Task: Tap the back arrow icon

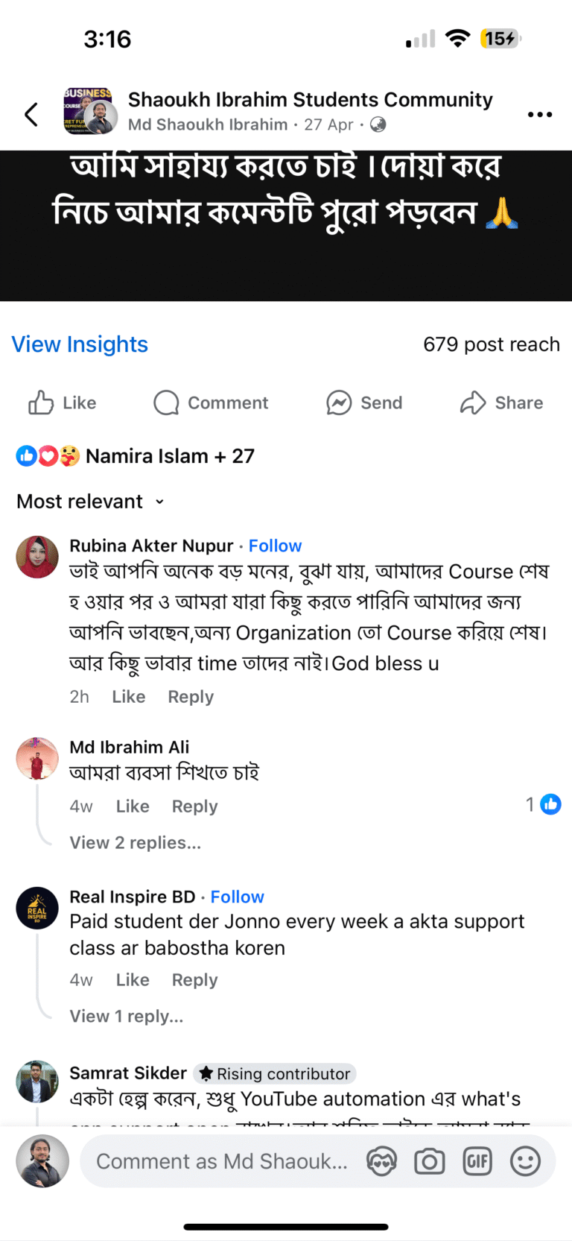Action: coord(31,114)
